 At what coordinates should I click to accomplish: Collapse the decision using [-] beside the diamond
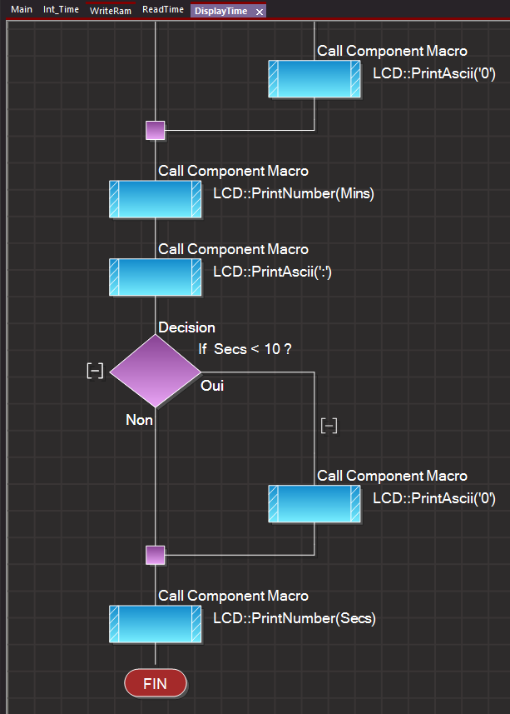(95, 371)
